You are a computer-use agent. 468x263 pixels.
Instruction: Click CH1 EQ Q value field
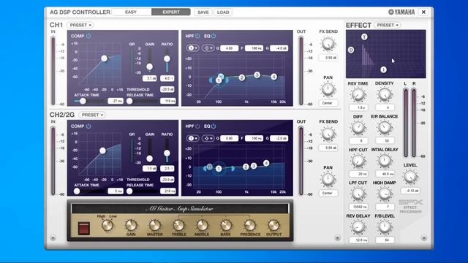(229, 48)
